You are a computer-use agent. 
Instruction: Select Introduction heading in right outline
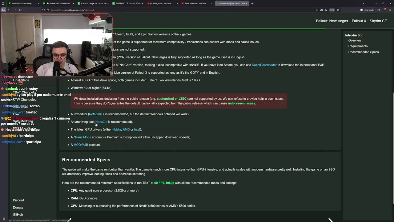(x=354, y=35)
